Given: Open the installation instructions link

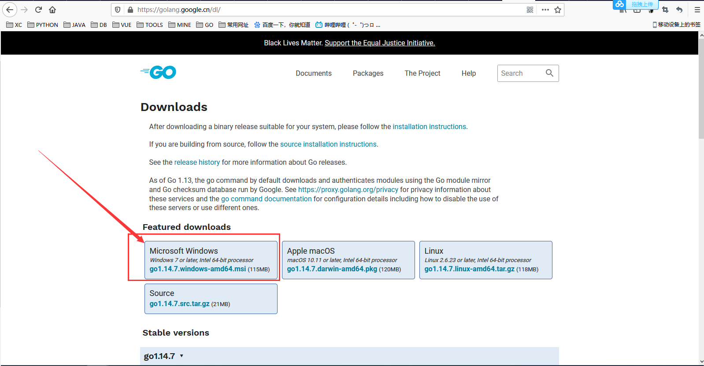Looking at the screenshot, I should tap(430, 126).
